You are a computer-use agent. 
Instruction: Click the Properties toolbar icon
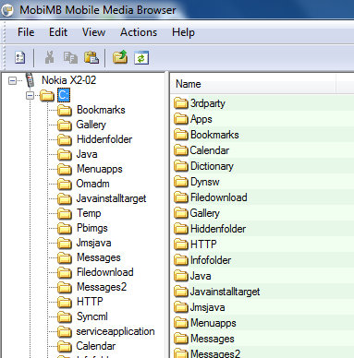click(x=20, y=57)
